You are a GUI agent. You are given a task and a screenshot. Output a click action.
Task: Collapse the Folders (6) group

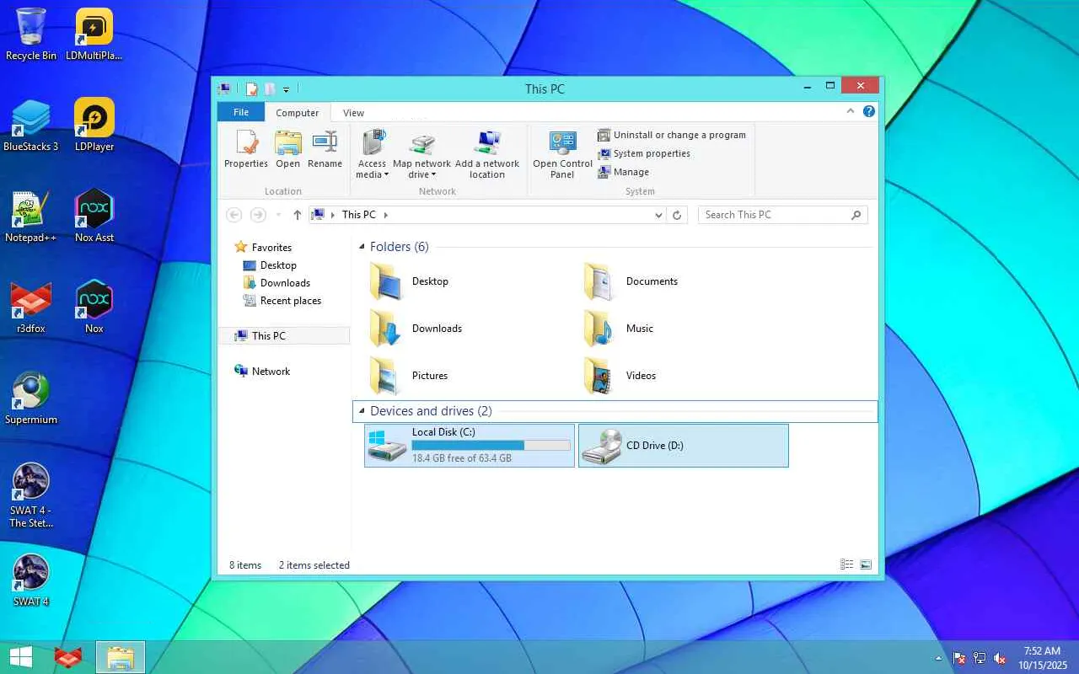(x=362, y=247)
